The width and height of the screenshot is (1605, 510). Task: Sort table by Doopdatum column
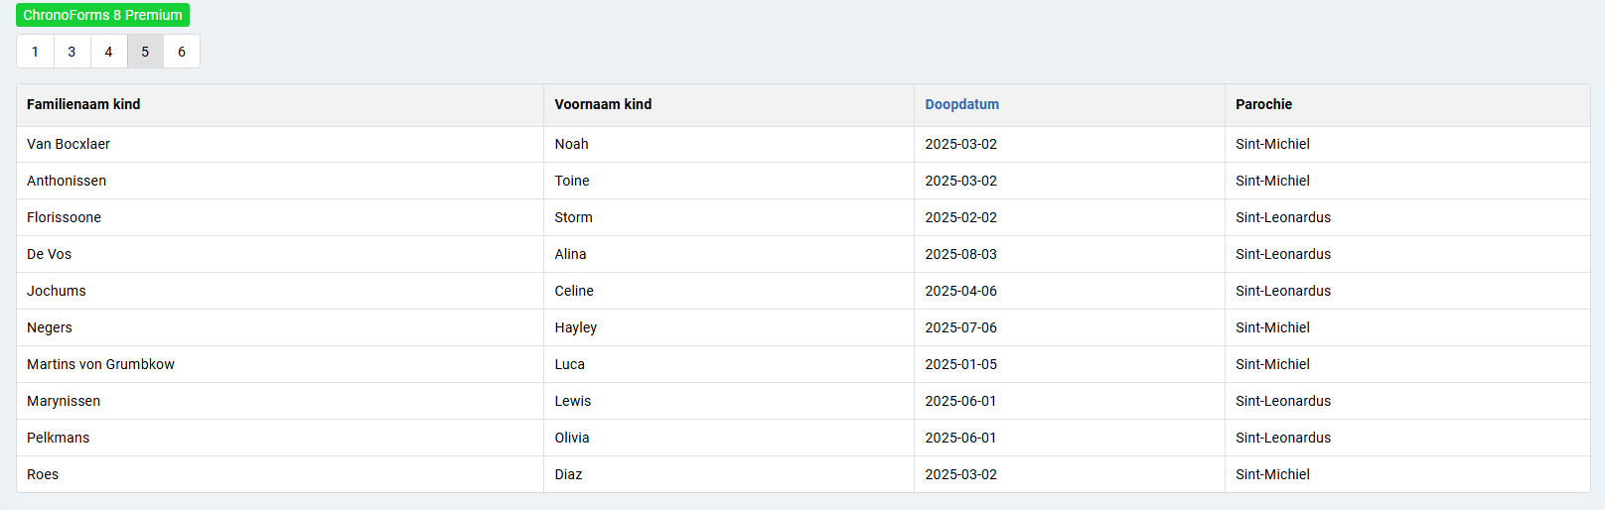tap(961, 104)
